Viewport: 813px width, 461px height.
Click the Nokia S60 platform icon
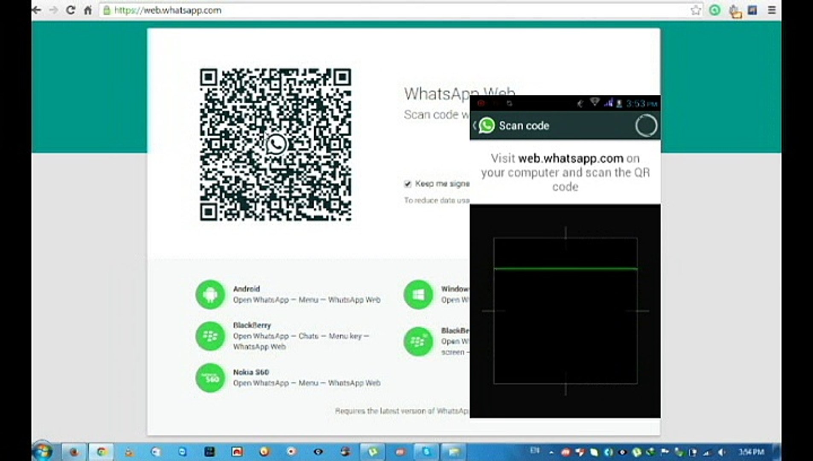210,378
